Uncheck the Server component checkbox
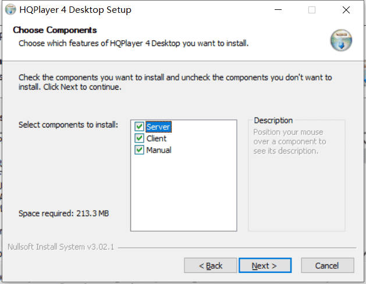The height and width of the screenshot is (284, 366). tap(139, 126)
